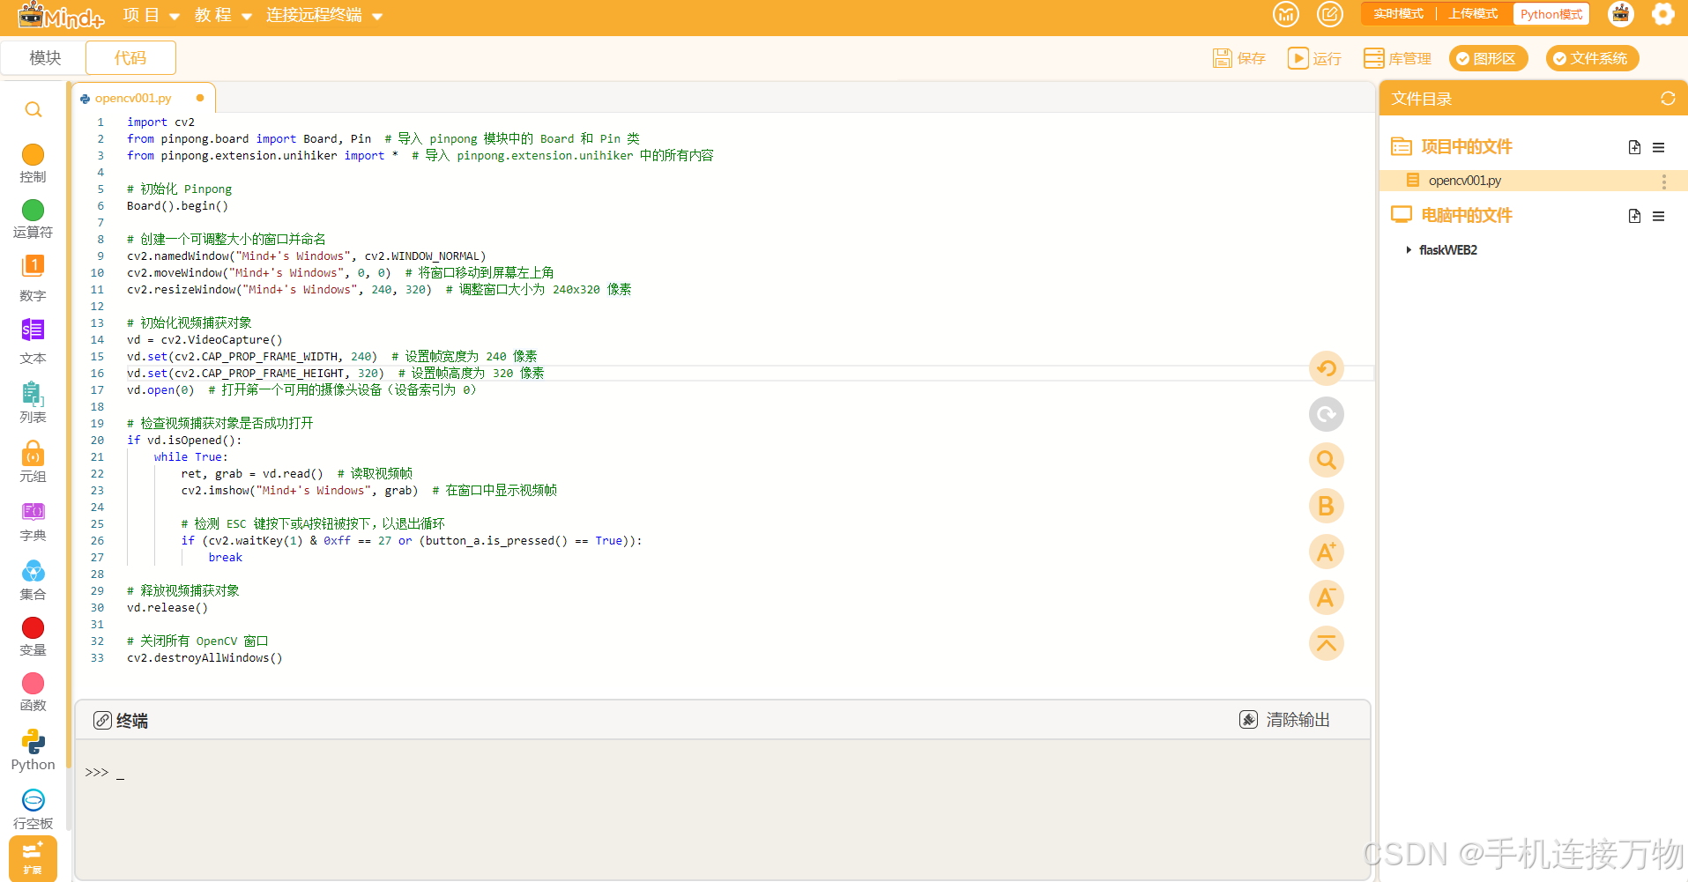
Task: Open the 扩展 extensions button
Action: 33,857
